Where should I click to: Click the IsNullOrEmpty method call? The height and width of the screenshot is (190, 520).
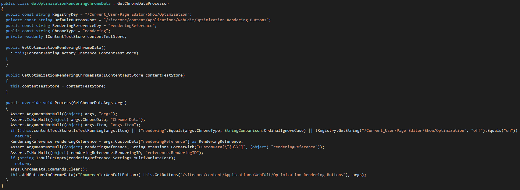tap(51, 158)
